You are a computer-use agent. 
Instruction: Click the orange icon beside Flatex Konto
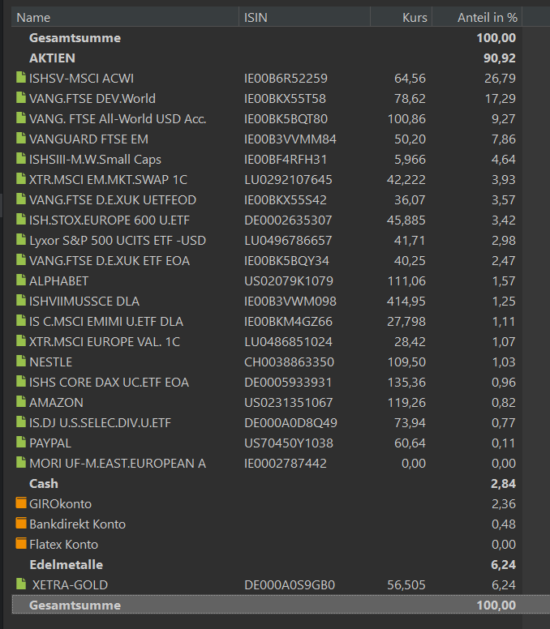(x=21, y=544)
